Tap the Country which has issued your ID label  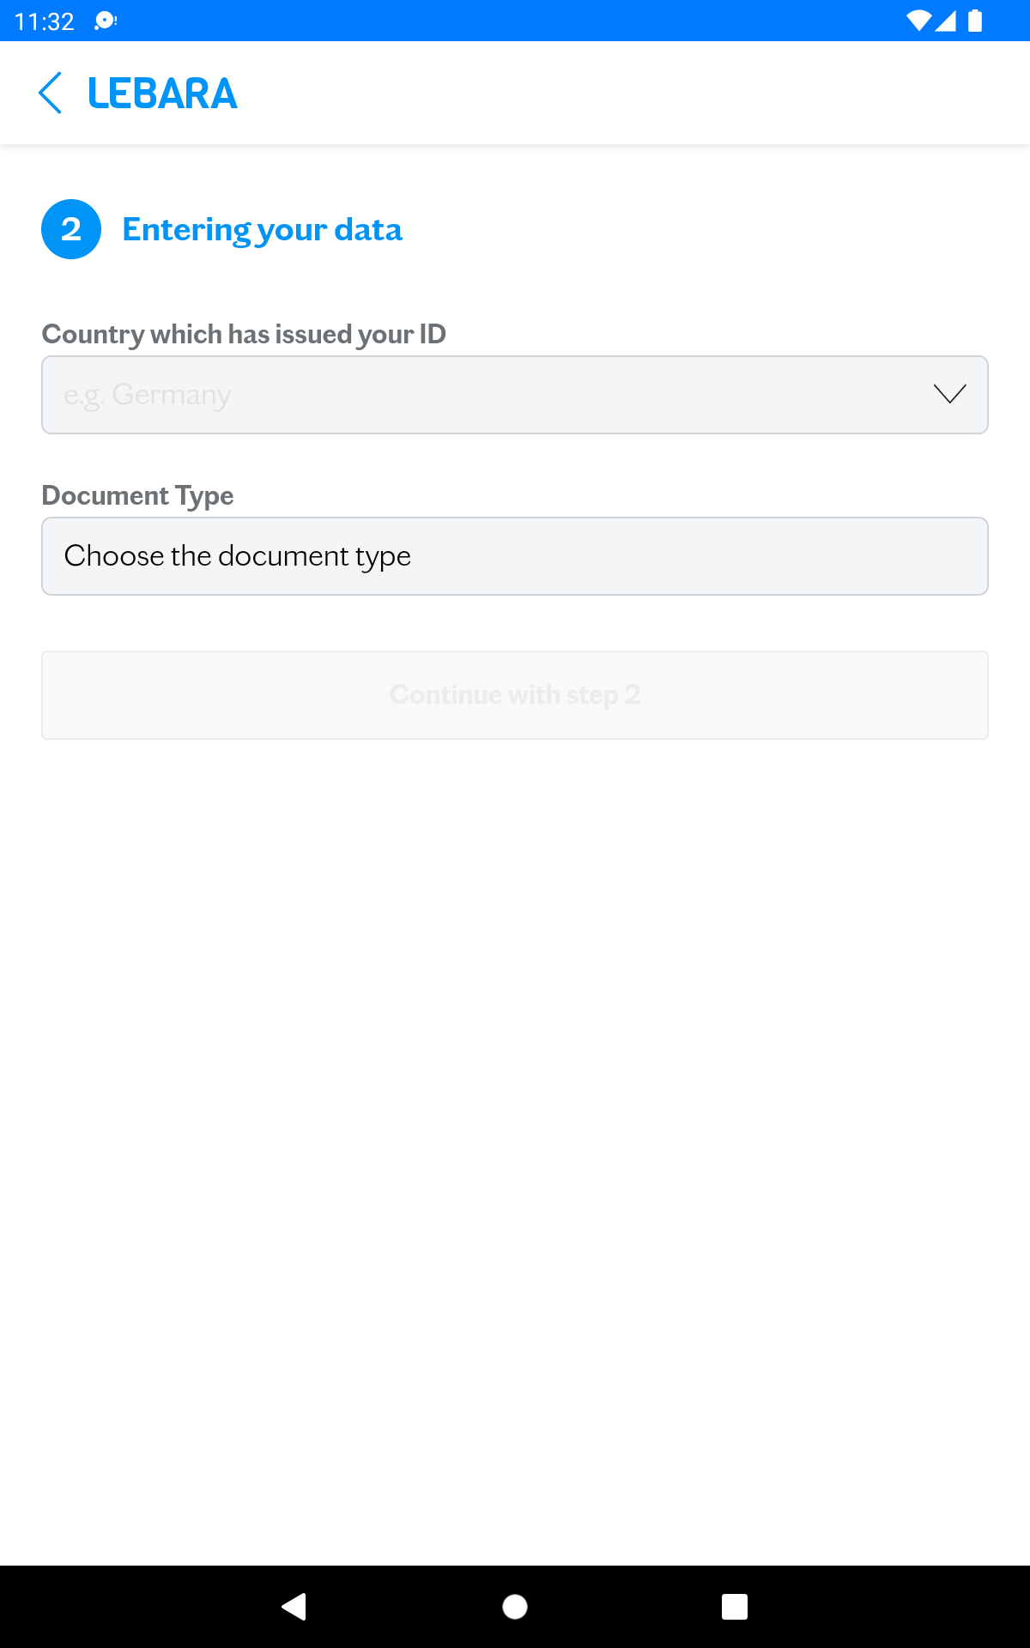244,334
